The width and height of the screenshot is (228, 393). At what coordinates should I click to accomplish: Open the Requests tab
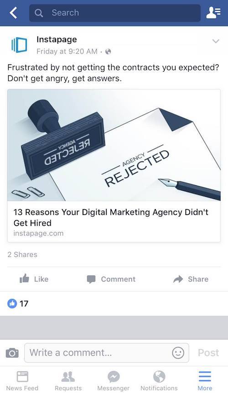68,381
